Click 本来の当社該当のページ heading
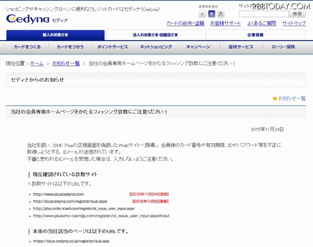313x247 pixels. click(x=80, y=231)
